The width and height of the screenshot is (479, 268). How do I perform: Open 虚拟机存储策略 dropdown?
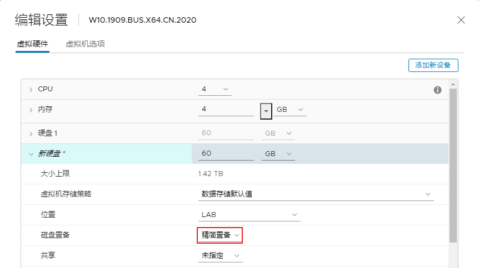point(316,194)
